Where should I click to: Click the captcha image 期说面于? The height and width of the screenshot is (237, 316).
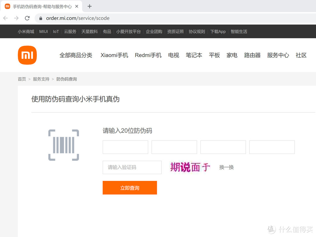[x=190, y=167]
